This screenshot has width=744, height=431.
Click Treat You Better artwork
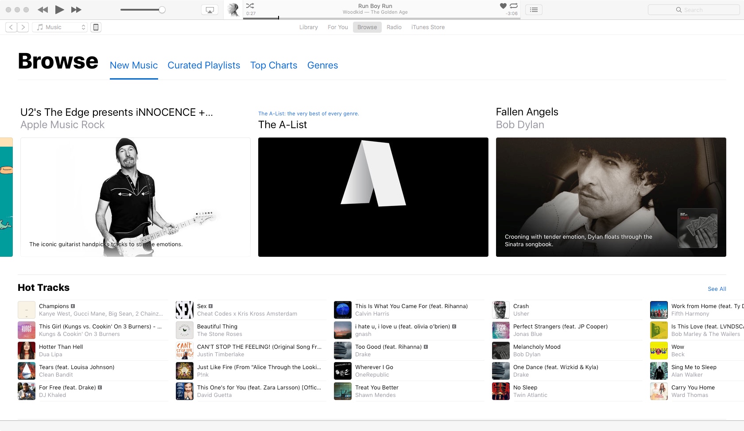(x=343, y=391)
